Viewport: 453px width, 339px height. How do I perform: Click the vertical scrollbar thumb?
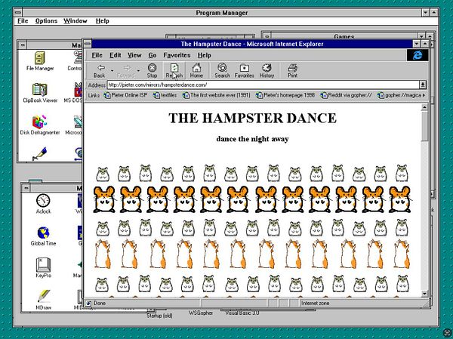pyautogui.click(x=424, y=126)
